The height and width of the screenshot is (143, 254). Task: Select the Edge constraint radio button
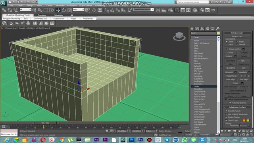pos(237,42)
